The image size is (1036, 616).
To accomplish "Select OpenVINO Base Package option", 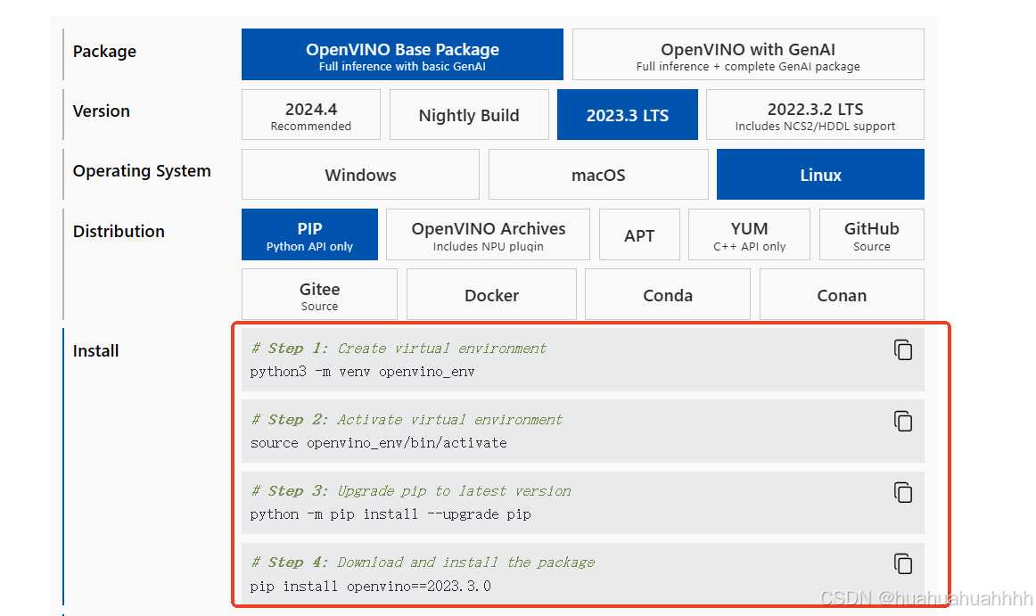I will (x=402, y=54).
